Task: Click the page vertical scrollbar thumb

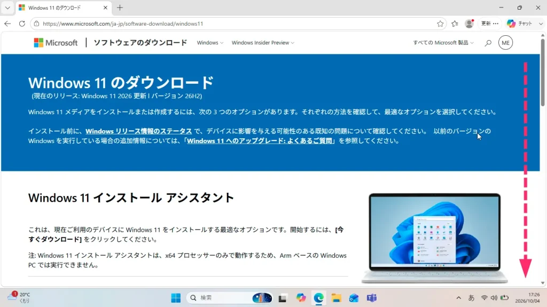Action: coord(543,72)
